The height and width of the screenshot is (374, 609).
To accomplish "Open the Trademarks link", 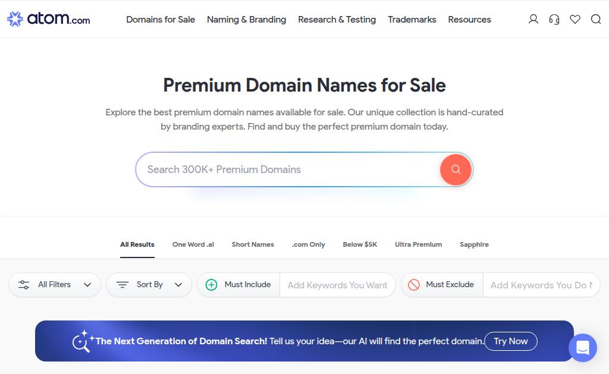I will coord(412,20).
